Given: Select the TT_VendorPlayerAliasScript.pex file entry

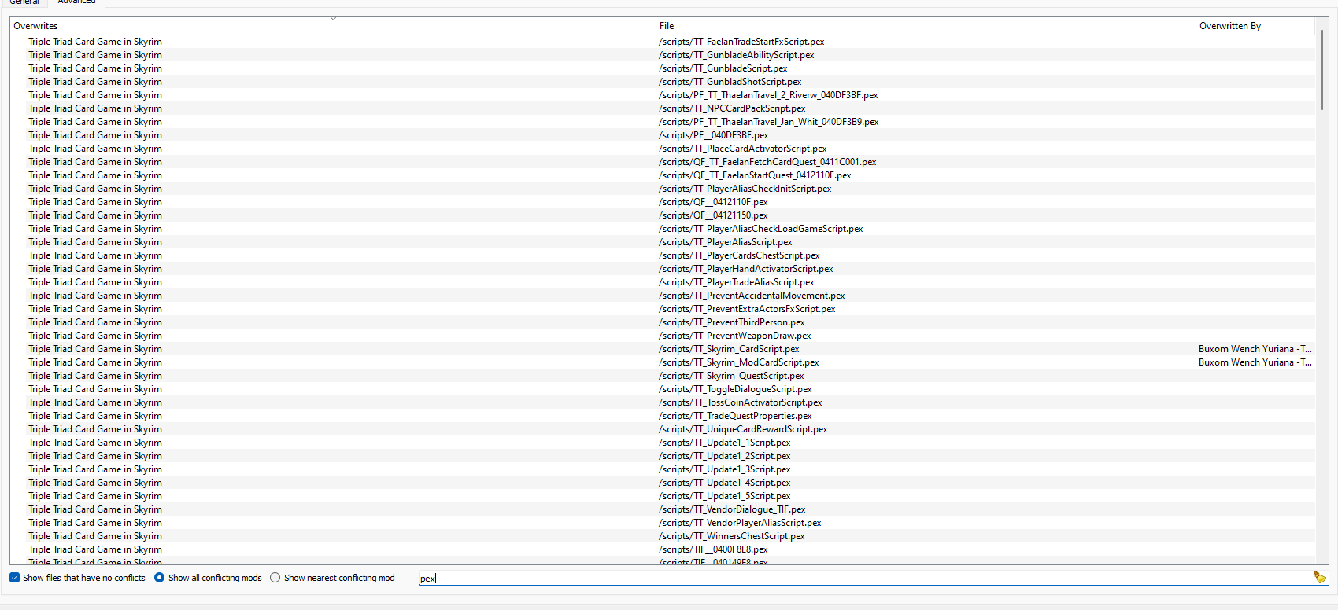Looking at the screenshot, I should tap(740, 523).
